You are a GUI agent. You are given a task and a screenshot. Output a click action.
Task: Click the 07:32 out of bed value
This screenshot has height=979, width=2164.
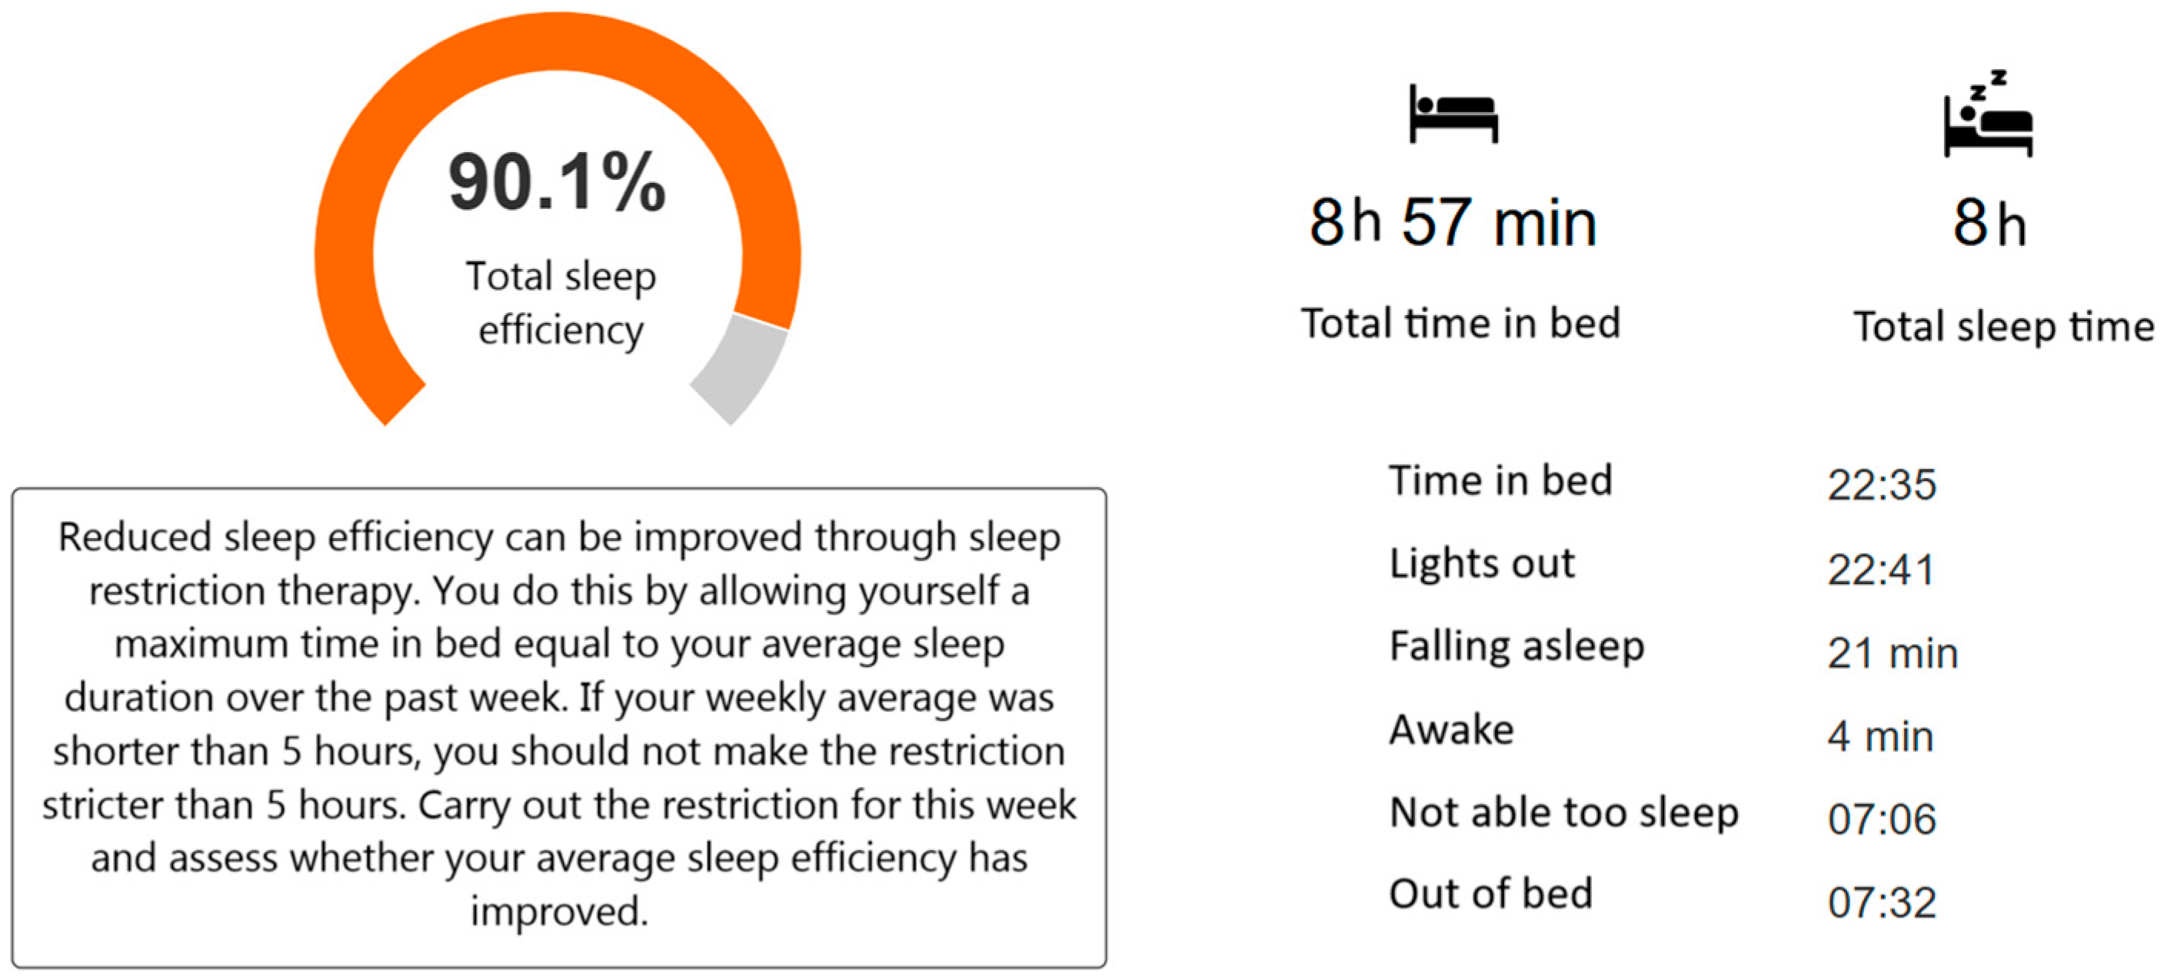1882,903
